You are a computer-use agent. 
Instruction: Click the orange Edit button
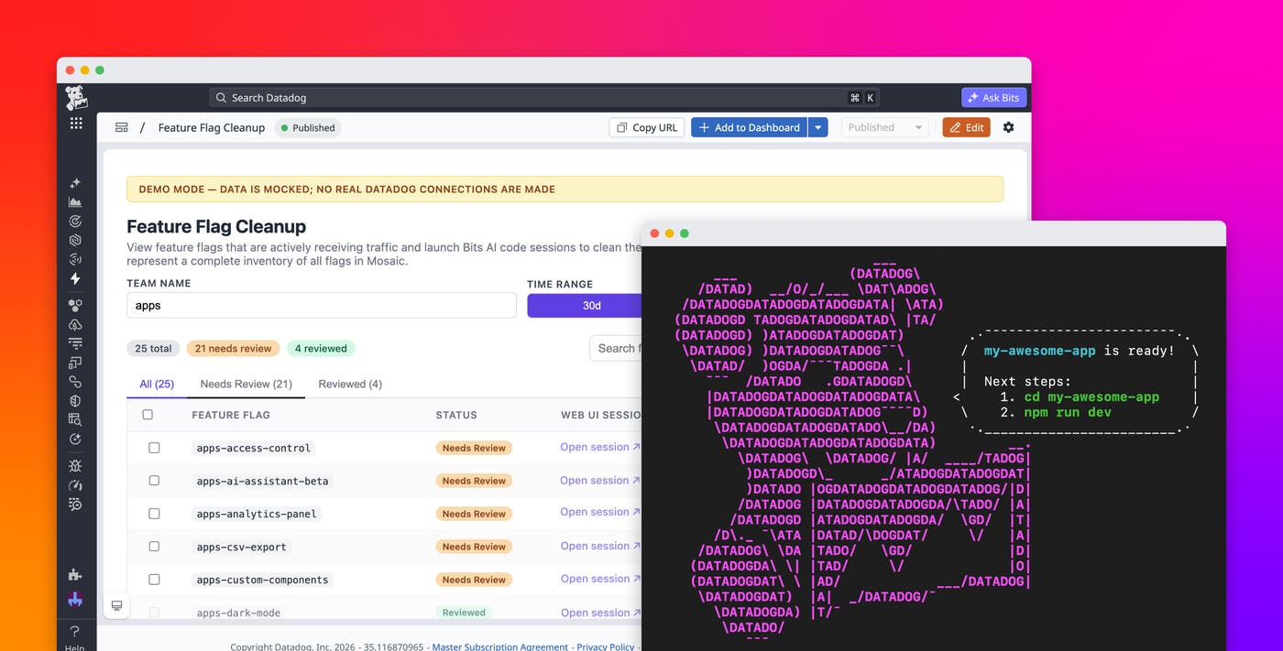tap(967, 127)
